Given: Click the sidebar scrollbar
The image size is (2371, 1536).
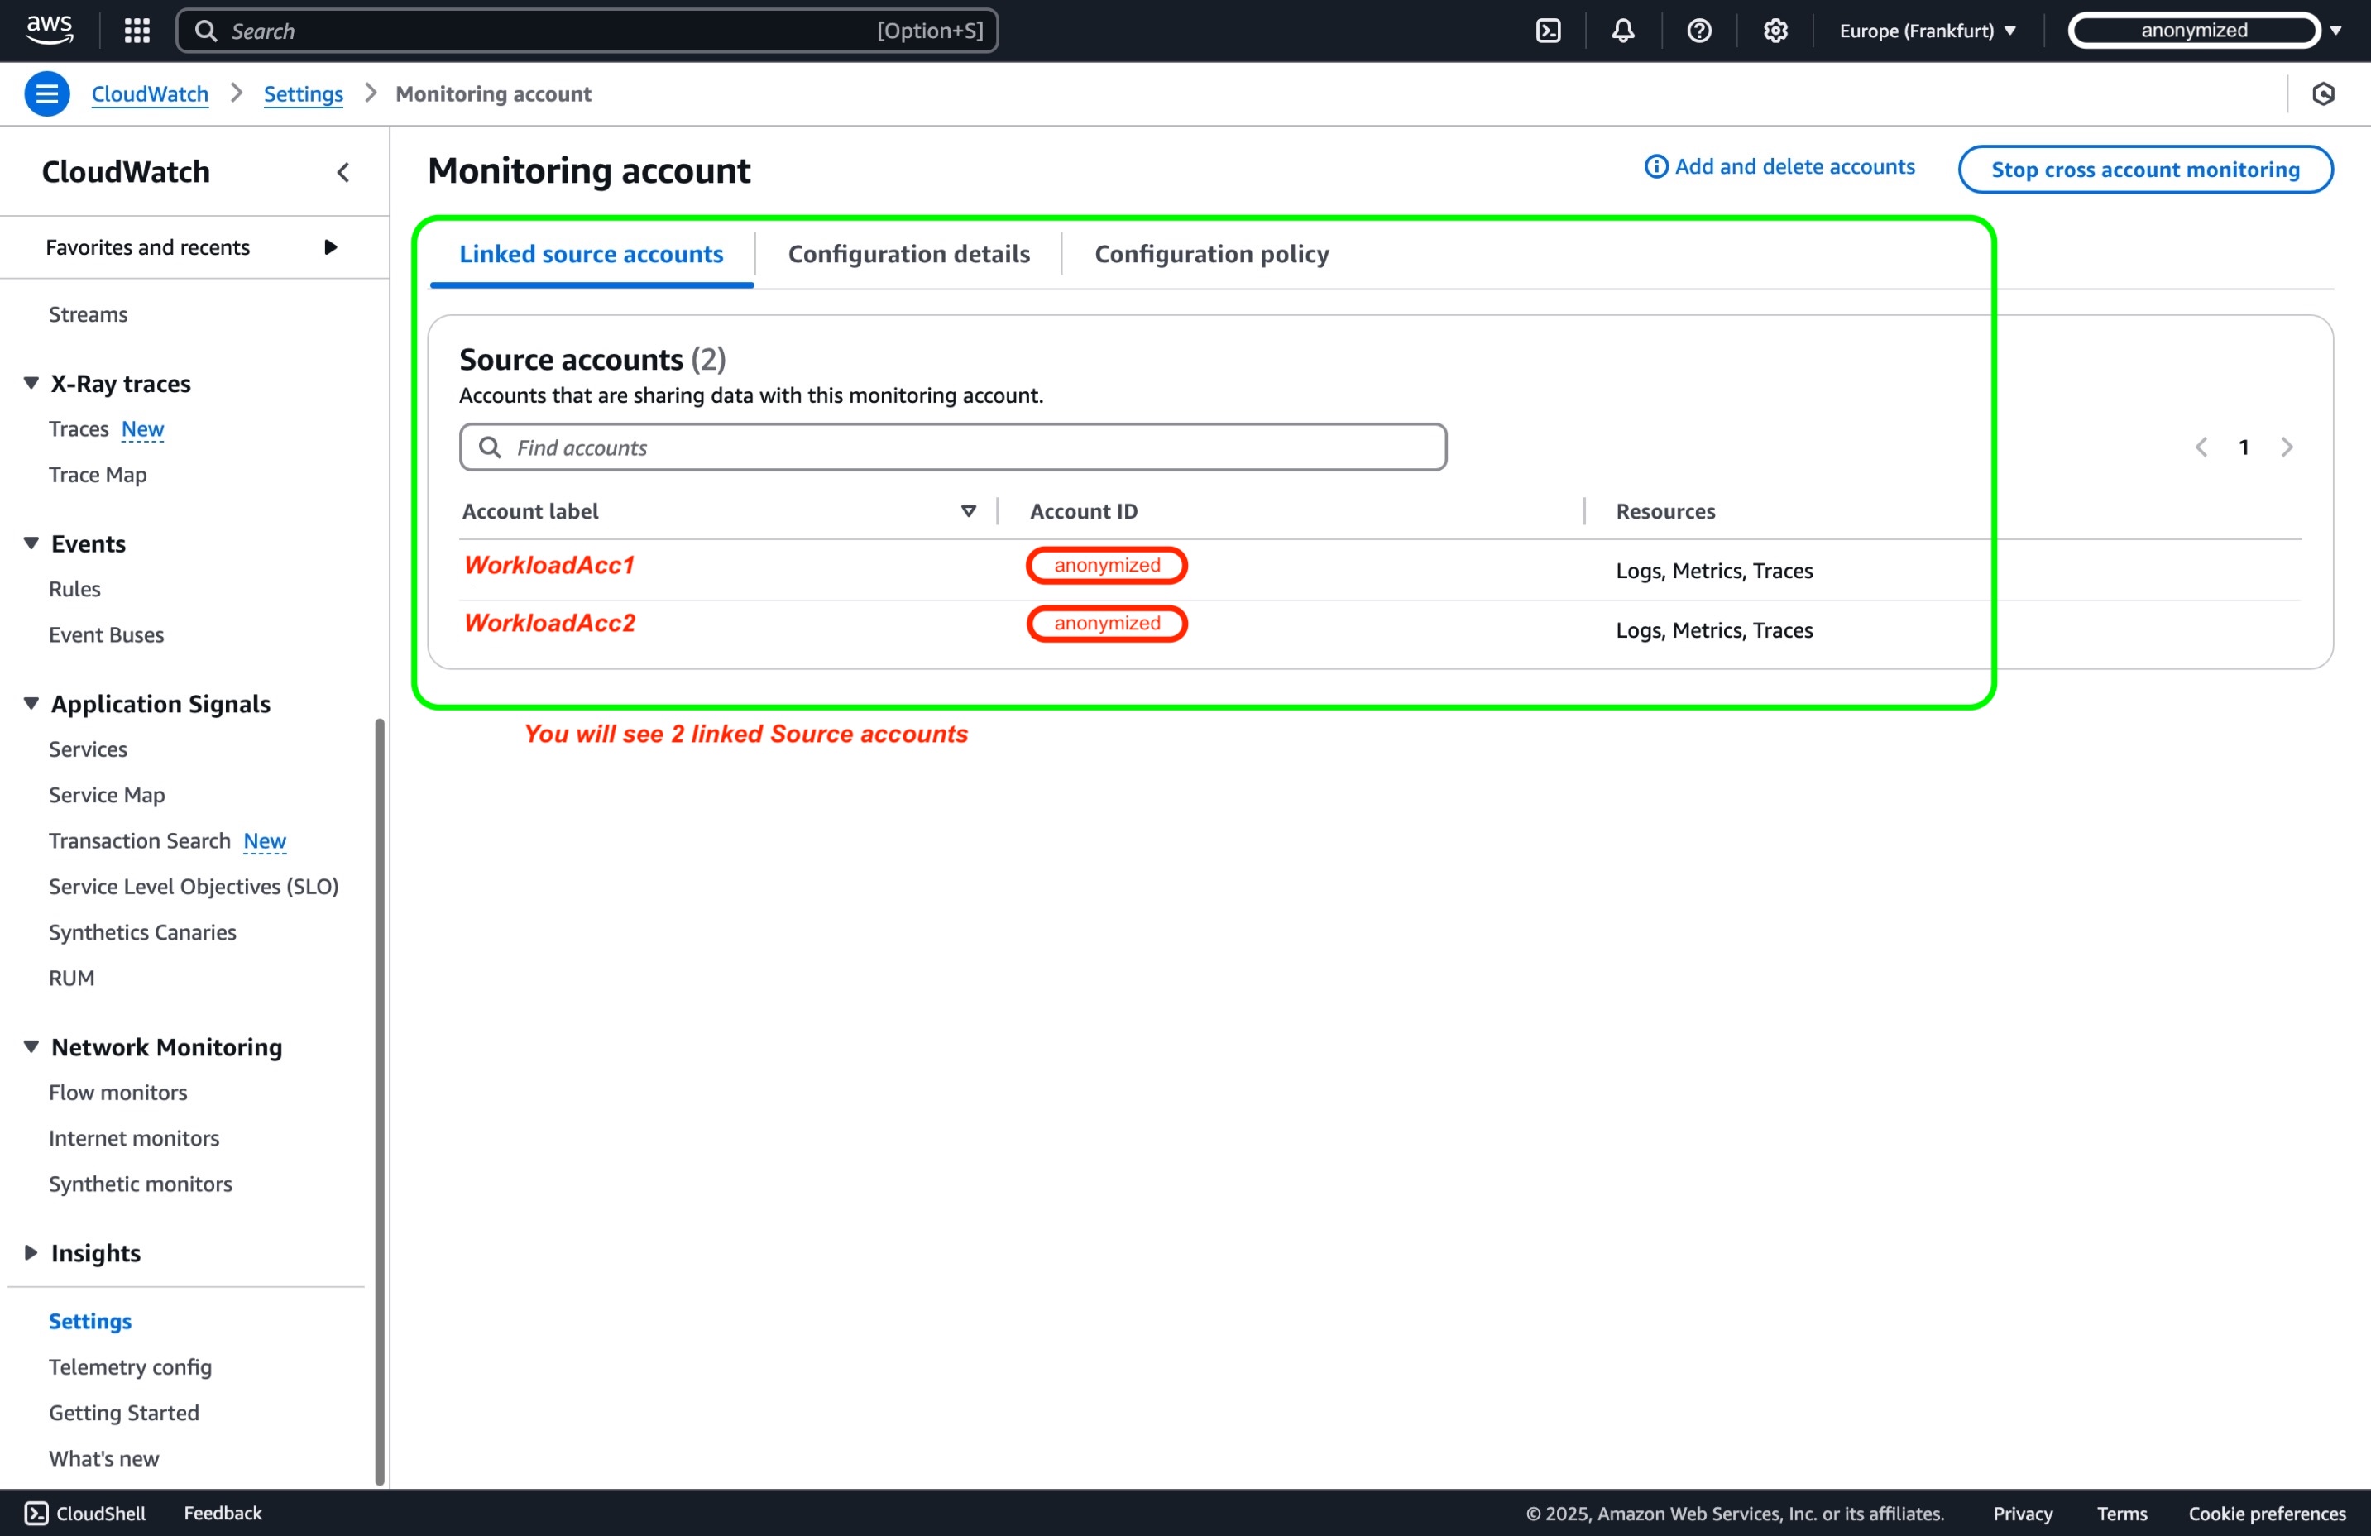Looking at the screenshot, I should pos(379,1101).
